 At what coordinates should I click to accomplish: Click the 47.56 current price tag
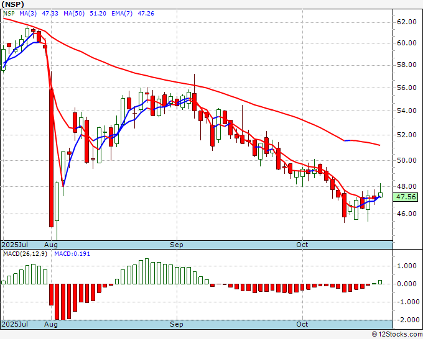[406, 197]
